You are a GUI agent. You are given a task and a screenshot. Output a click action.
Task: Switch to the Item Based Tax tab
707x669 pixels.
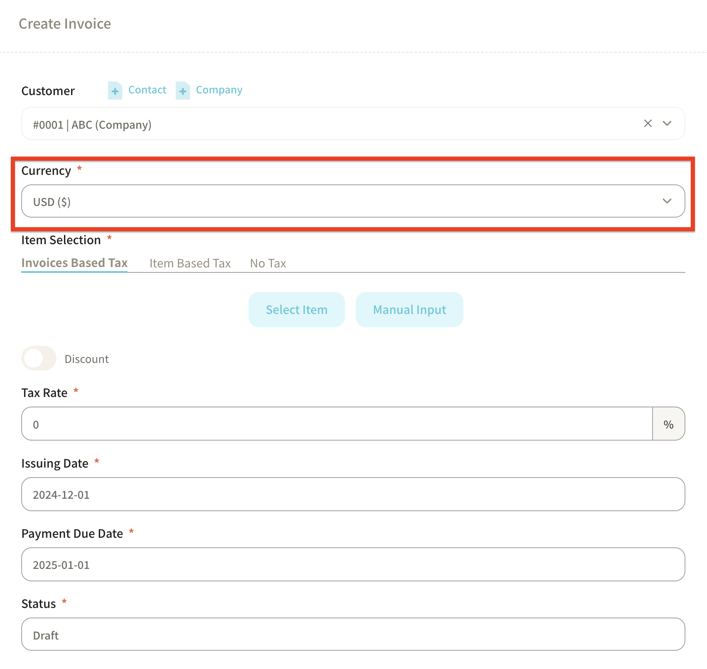190,263
